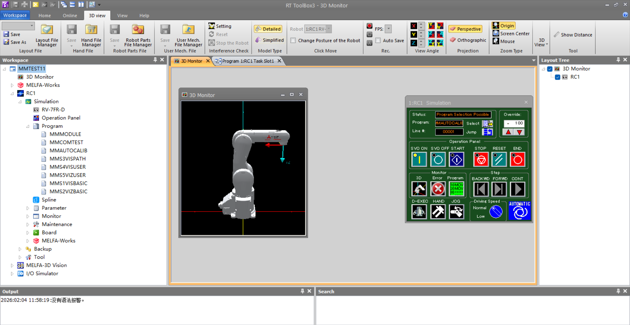Viewport: 630px width, 325px height.
Task: Set view angle along Y axis
Action: 414,34
